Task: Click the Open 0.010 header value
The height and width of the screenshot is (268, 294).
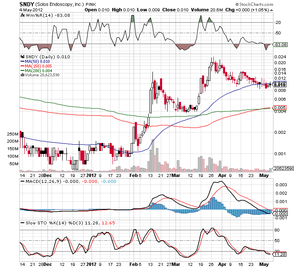Action: [x=97, y=10]
